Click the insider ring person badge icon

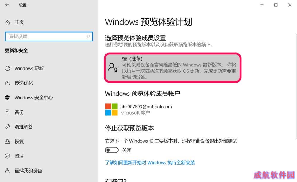coord(113,67)
